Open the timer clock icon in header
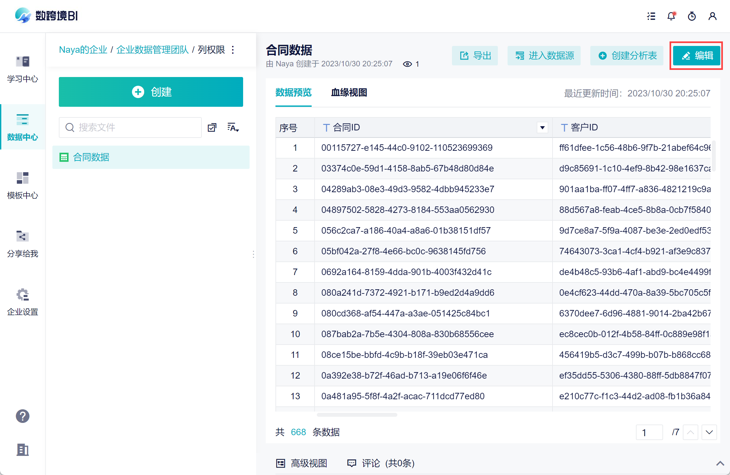 tap(692, 16)
